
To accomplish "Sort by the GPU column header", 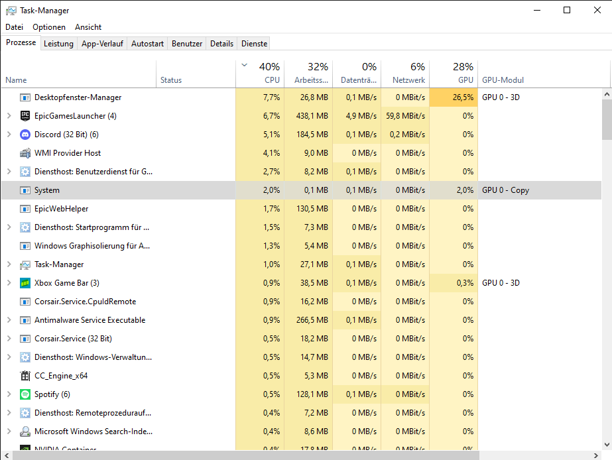I will [454, 74].
